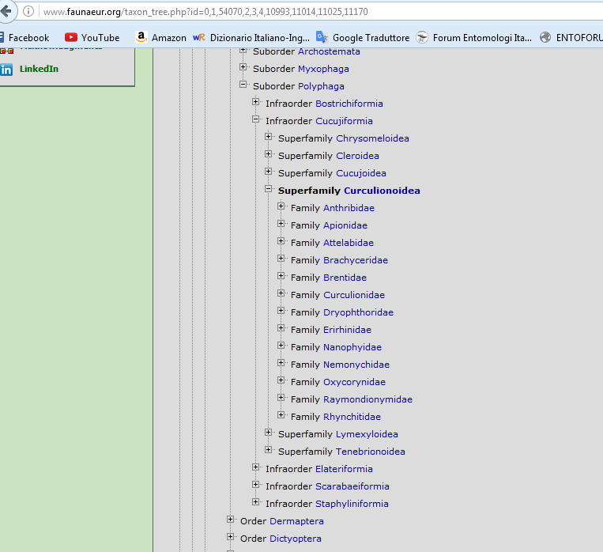
Task: Click the LinkedIn icon in sidebar
Action: click(x=6, y=69)
